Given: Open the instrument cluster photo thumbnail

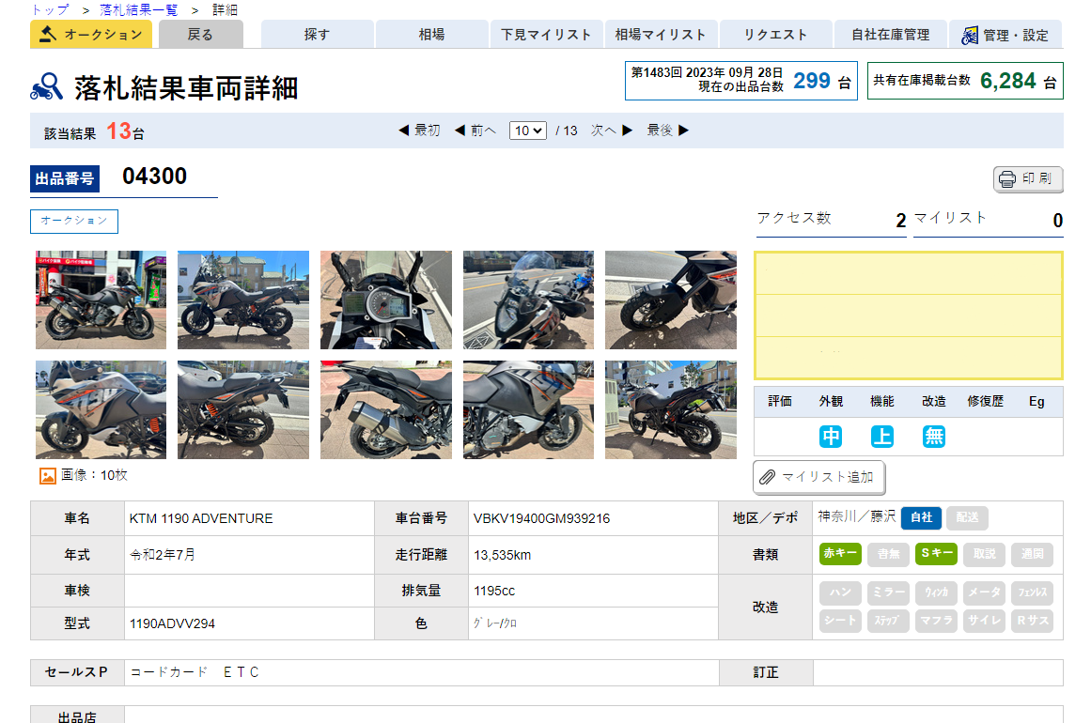Looking at the screenshot, I should click(x=386, y=300).
